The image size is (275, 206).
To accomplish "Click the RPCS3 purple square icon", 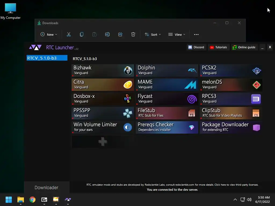I will [x=256, y=99].
